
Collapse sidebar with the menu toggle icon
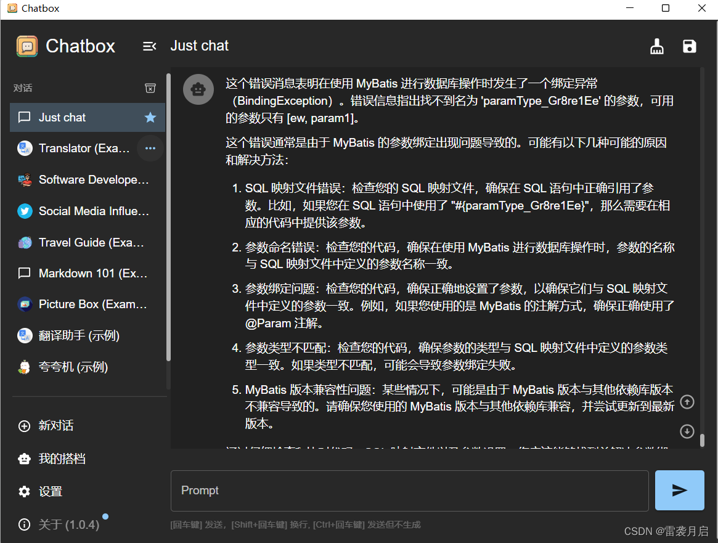coord(149,46)
